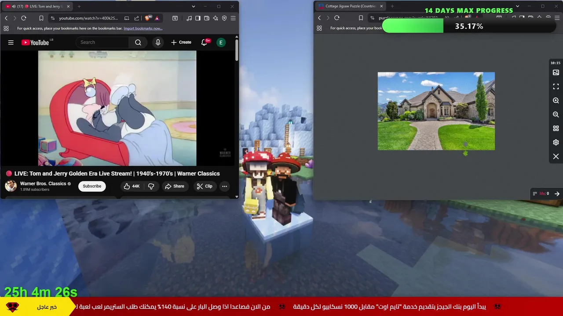Zoom in on the jigsaw puzzle
Viewport: 563px width, 316px height.
coord(556,101)
